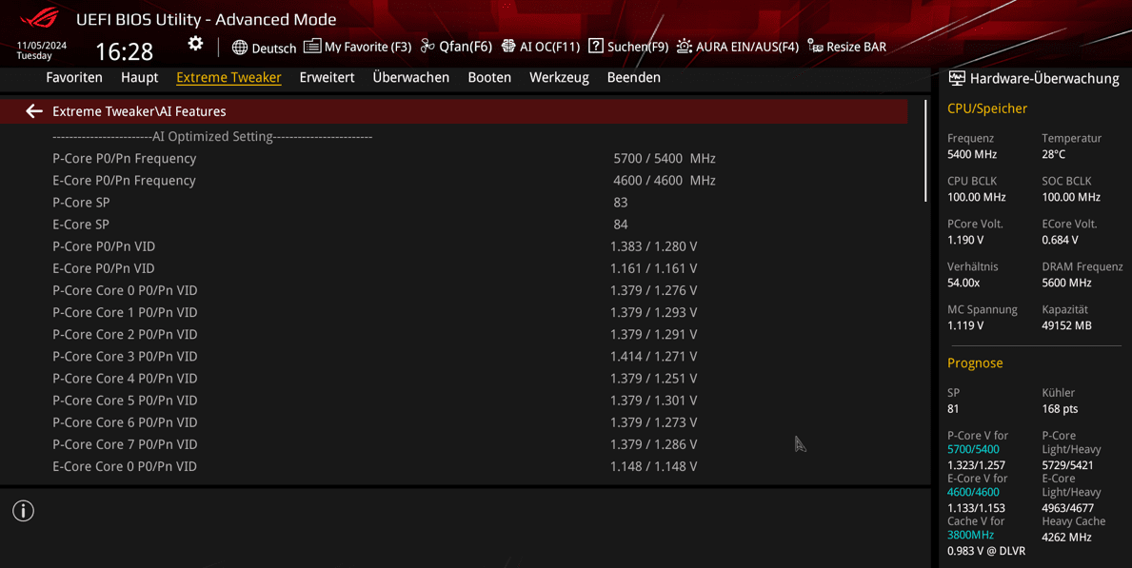Click the DRAM Frequenz 5600 MHz value
The image size is (1132, 568).
click(x=1066, y=283)
